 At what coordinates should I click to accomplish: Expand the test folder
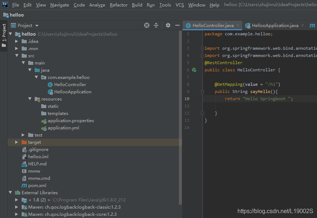pos(23,135)
